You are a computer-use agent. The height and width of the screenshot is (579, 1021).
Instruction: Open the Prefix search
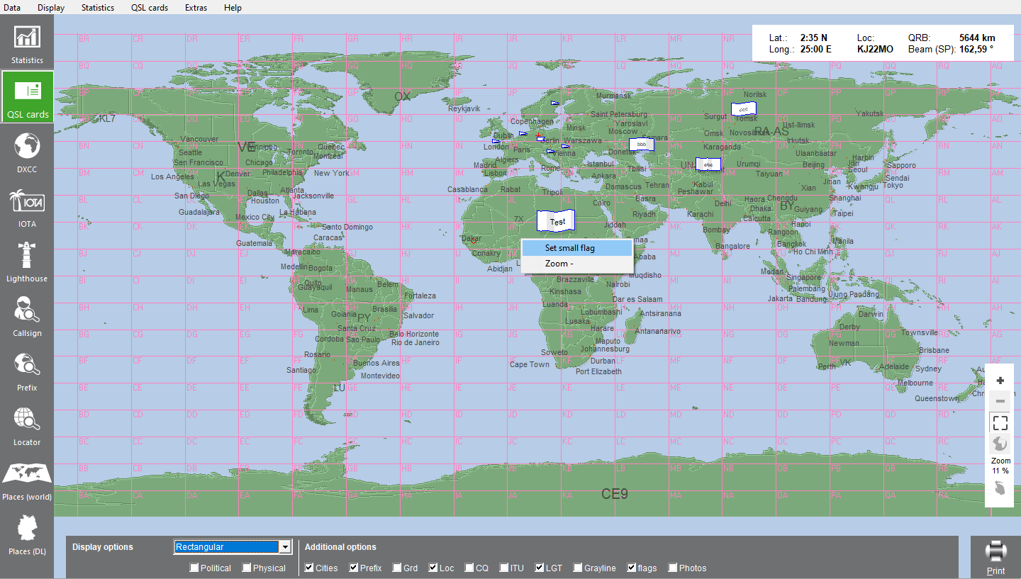pyautogui.click(x=27, y=371)
